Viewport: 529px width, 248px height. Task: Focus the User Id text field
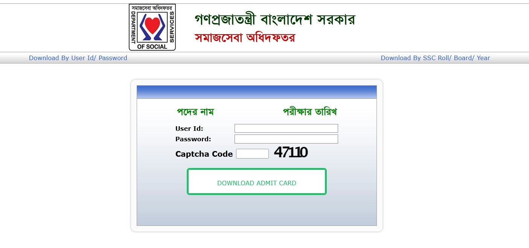(x=286, y=128)
